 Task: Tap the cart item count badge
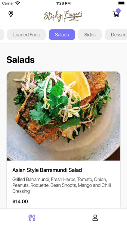pyautogui.click(x=118, y=11)
